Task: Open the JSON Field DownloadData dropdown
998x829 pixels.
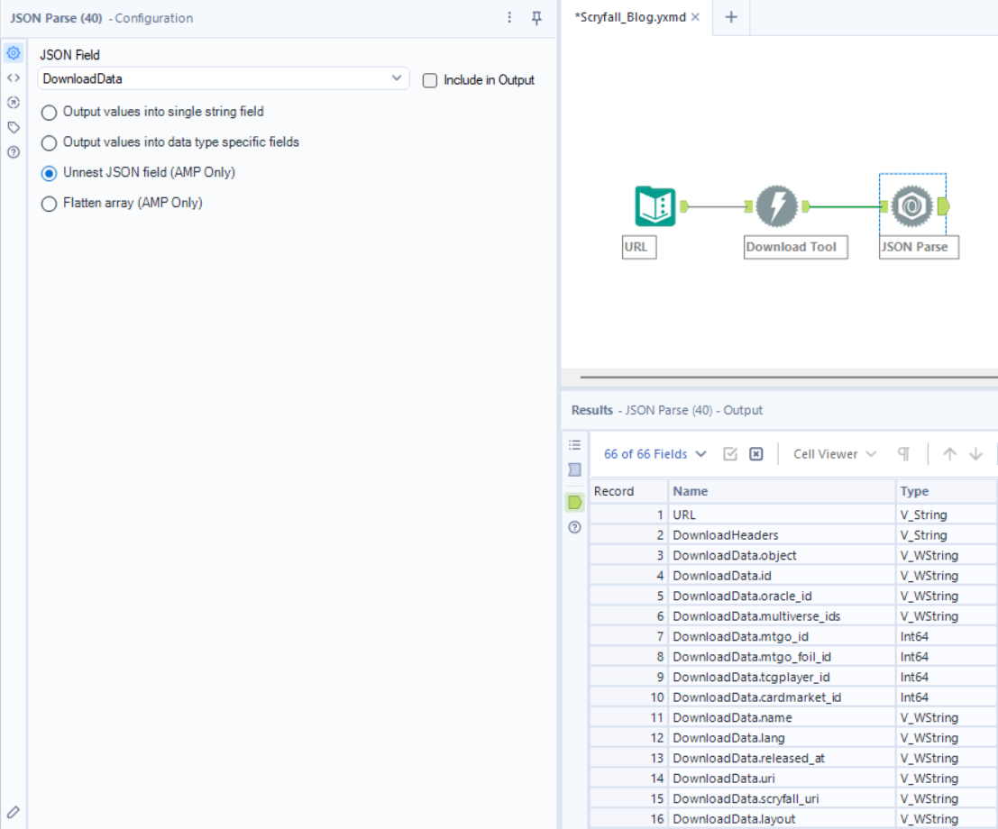Action: click(x=224, y=79)
